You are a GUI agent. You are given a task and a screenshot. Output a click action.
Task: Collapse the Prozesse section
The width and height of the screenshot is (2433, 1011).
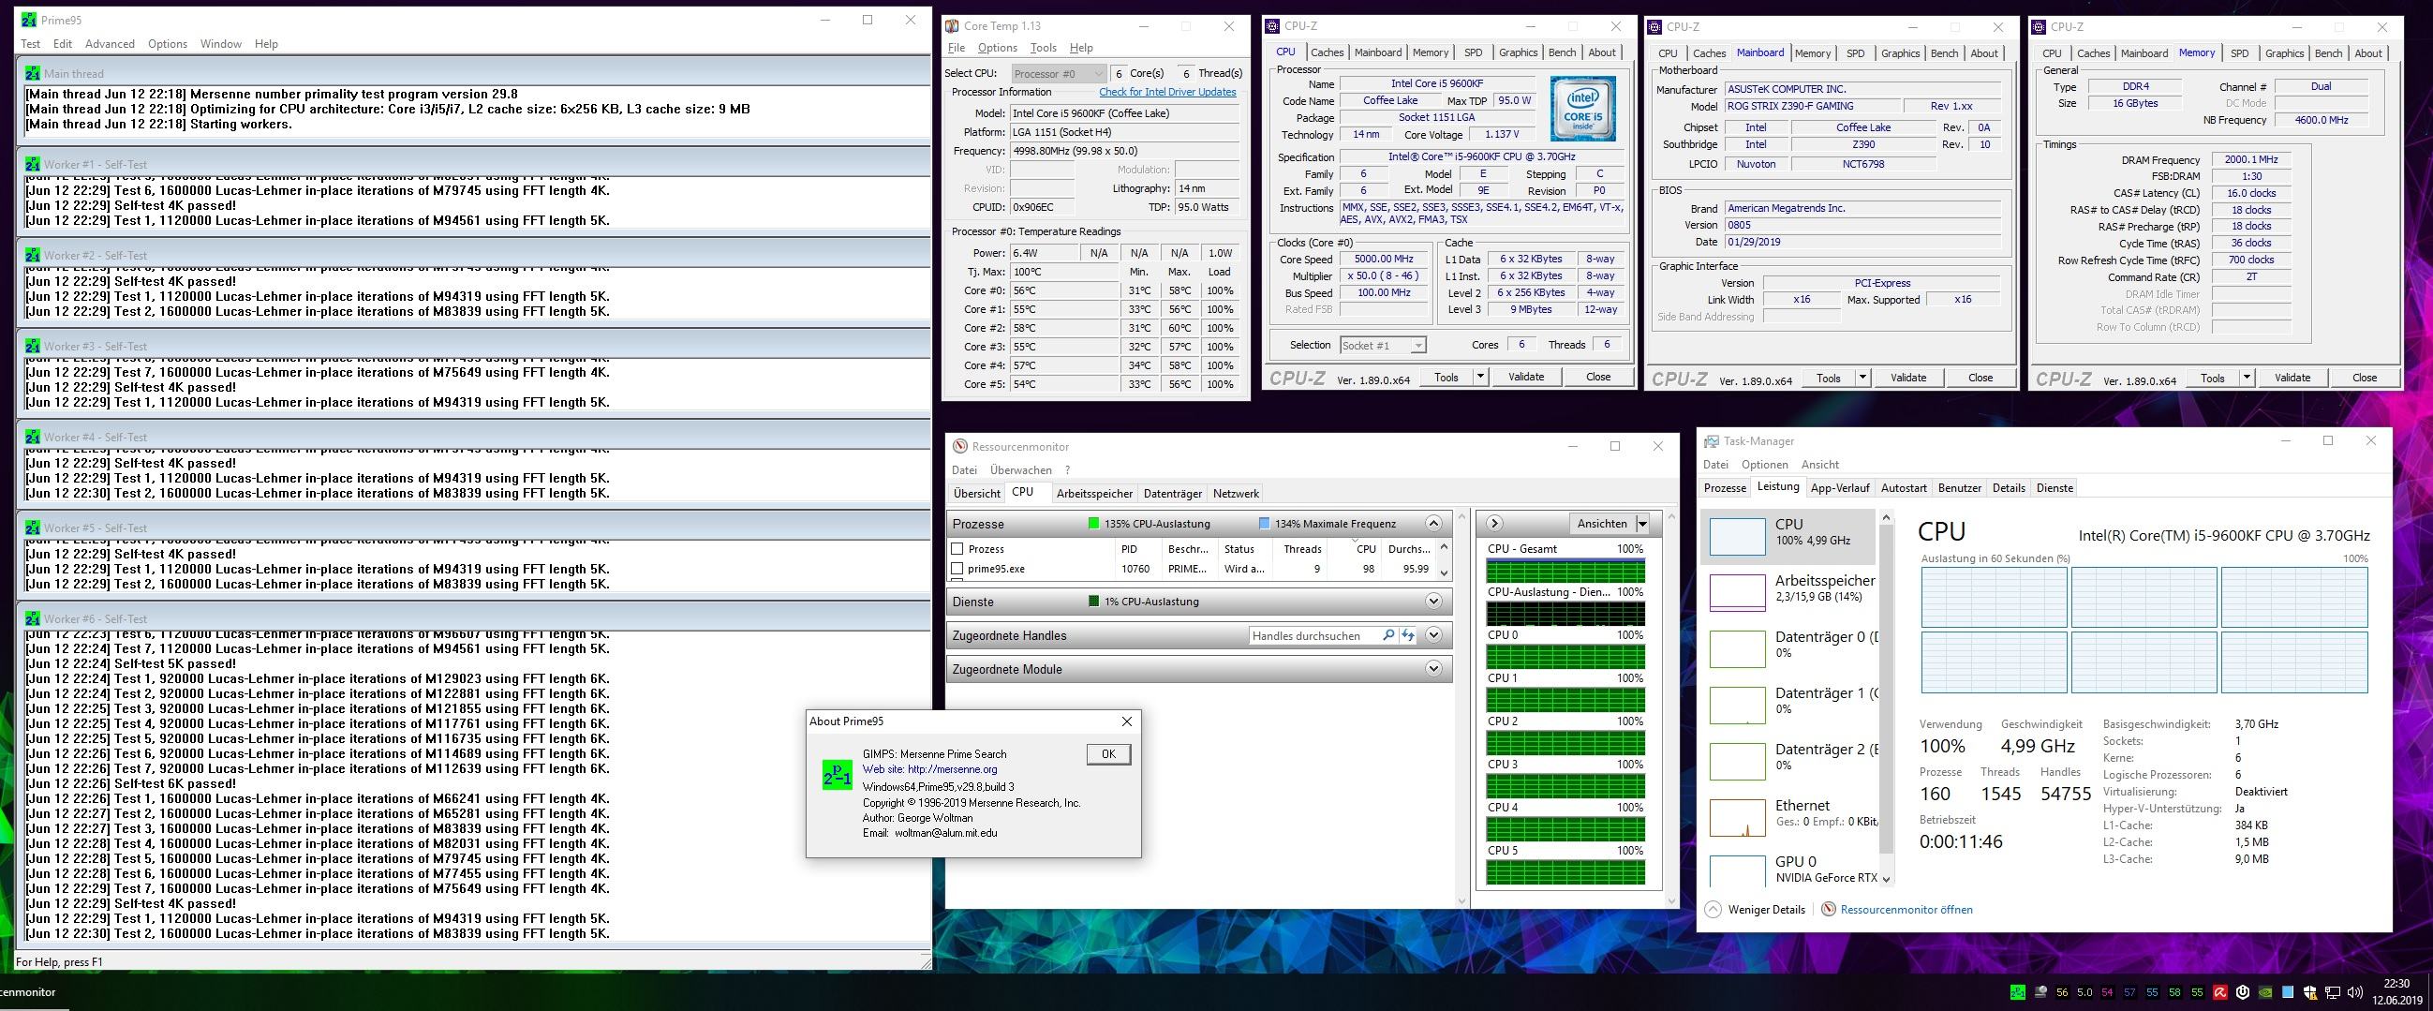coord(1433,524)
